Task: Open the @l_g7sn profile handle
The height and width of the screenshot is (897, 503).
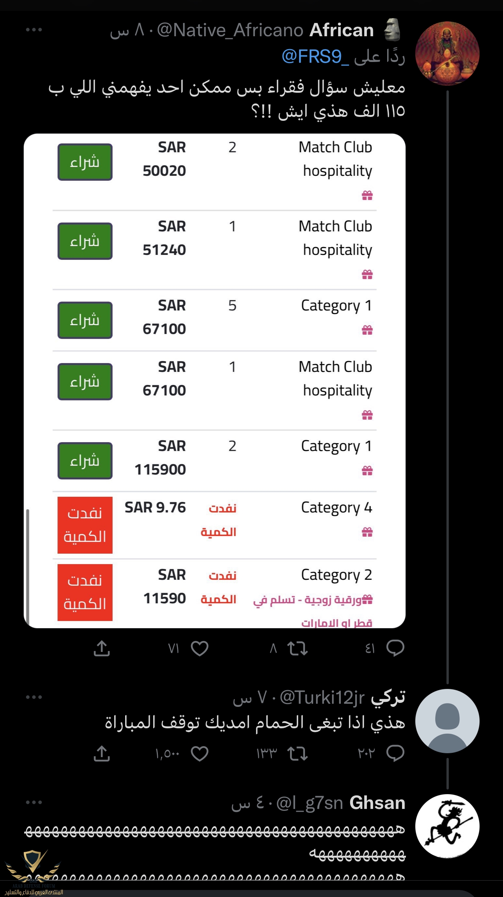Action: [x=310, y=803]
